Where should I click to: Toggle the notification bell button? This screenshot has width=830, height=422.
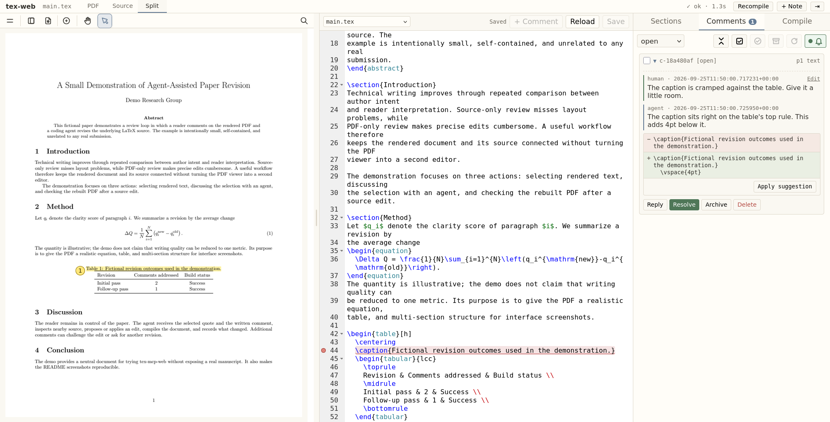(x=815, y=41)
